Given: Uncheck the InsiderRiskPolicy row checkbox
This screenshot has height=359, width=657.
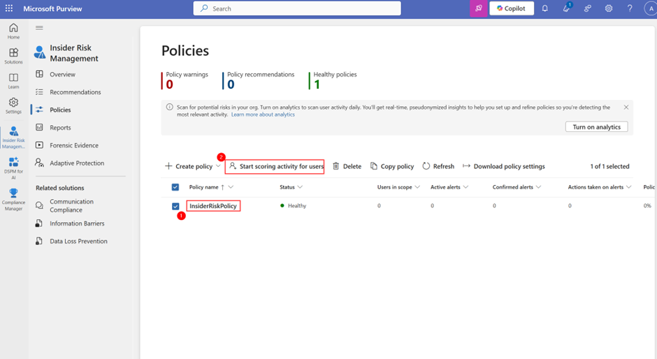Looking at the screenshot, I should click(175, 206).
